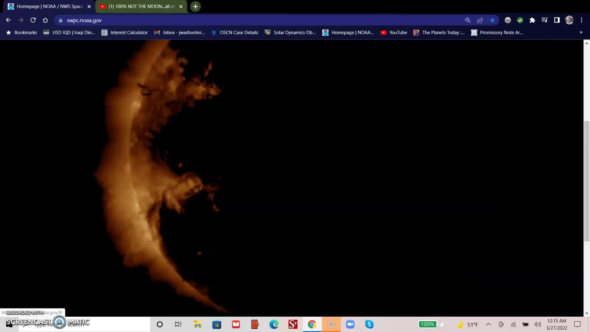The width and height of the screenshot is (590, 332).
Task: Open the Extensions puzzle menu
Action: tap(532, 20)
